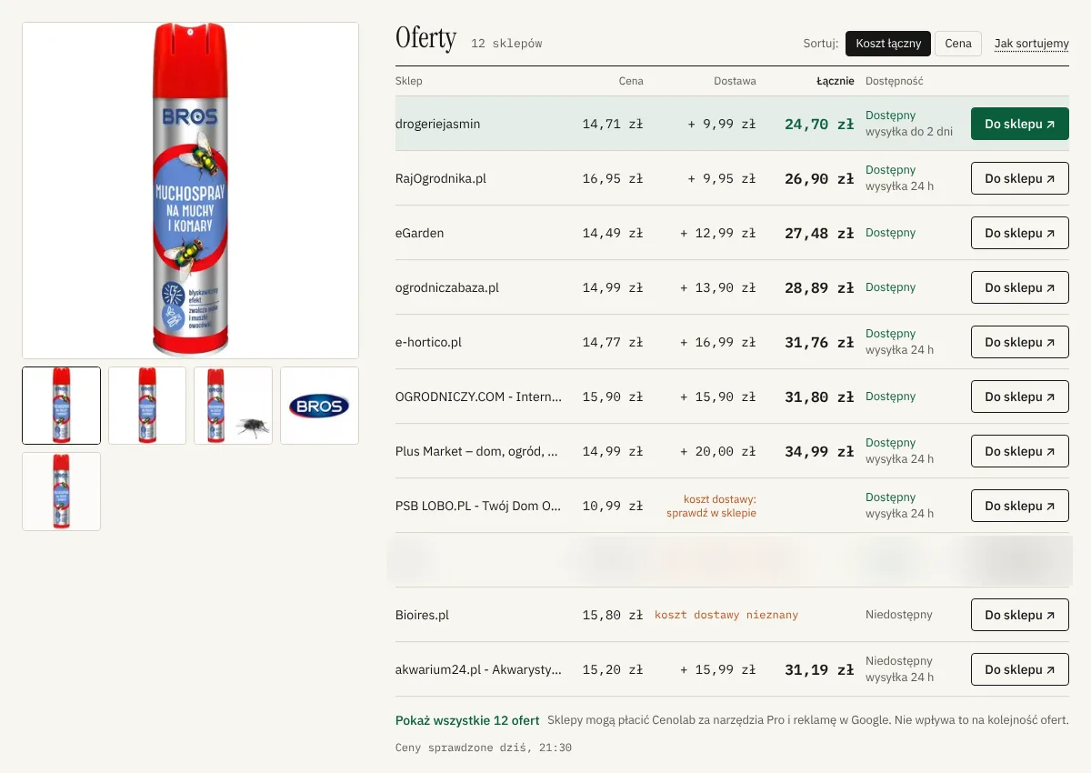Go to drogeriejasmin shop via Do sklepu
The image size is (1091, 773).
click(x=1020, y=124)
